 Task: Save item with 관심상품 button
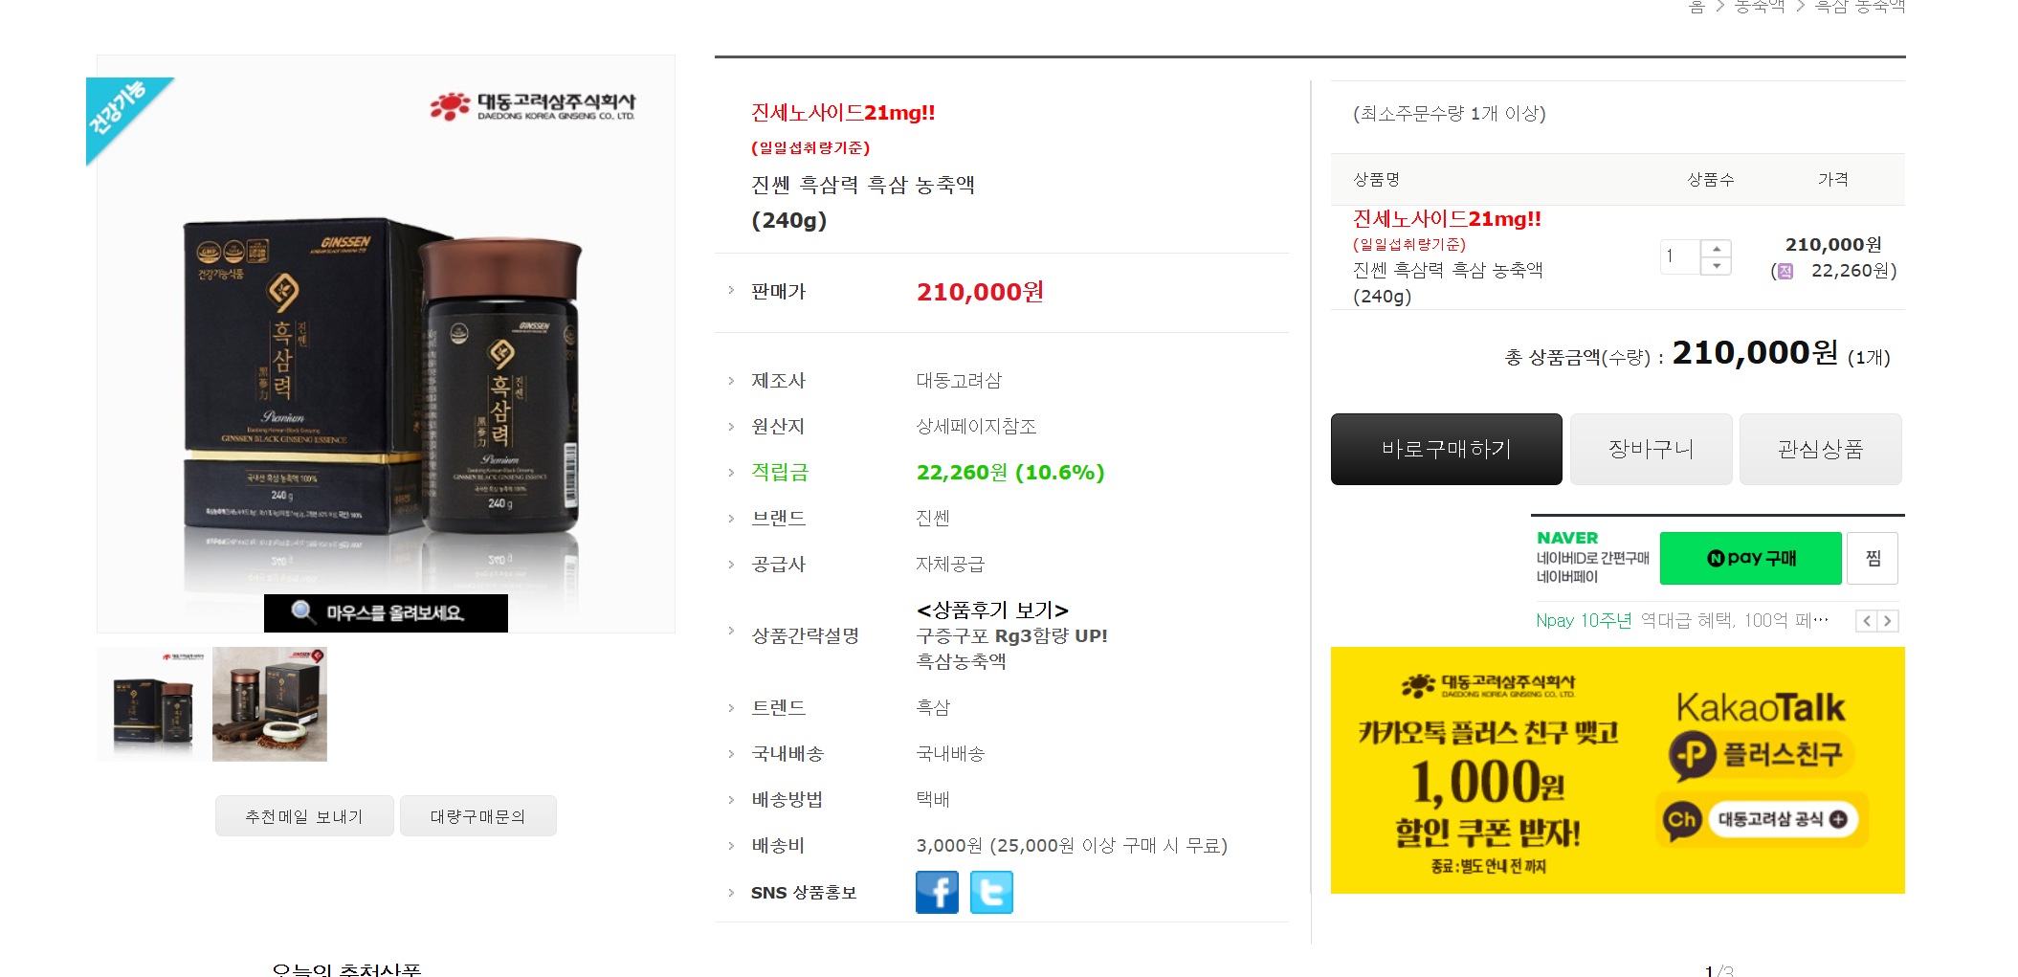pyautogui.click(x=1820, y=449)
